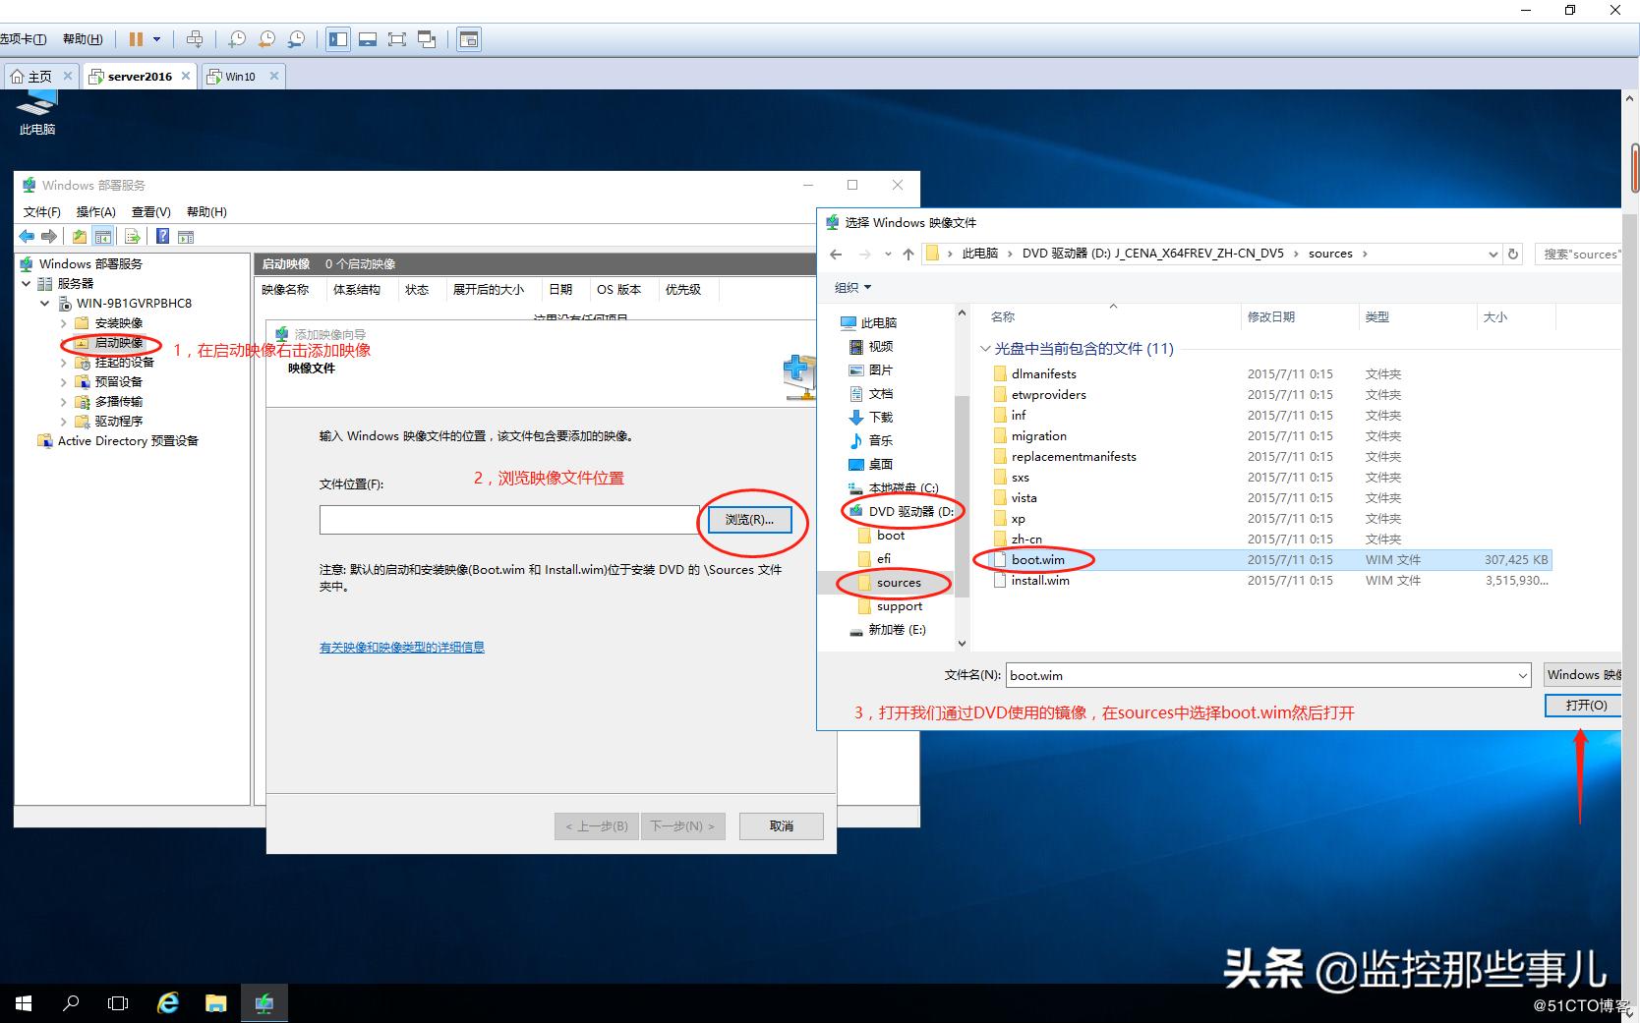Open the 操作(A) menu
This screenshot has width=1640, height=1023.
tap(95, 211)
